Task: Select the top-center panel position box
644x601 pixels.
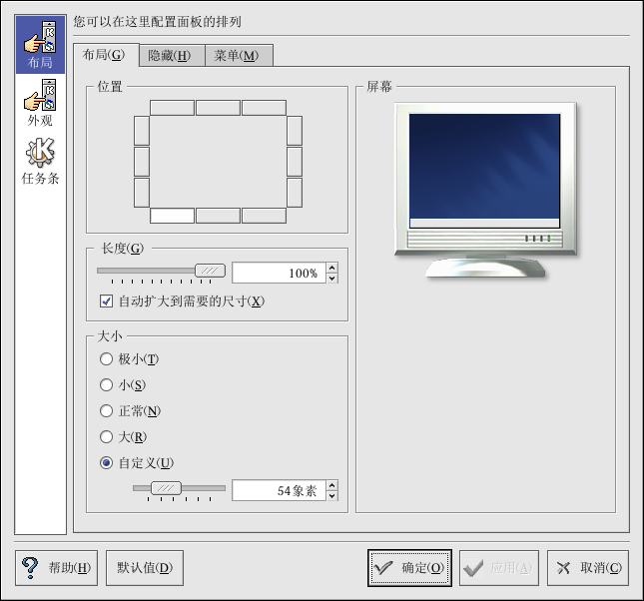Action: pos(218,107)
